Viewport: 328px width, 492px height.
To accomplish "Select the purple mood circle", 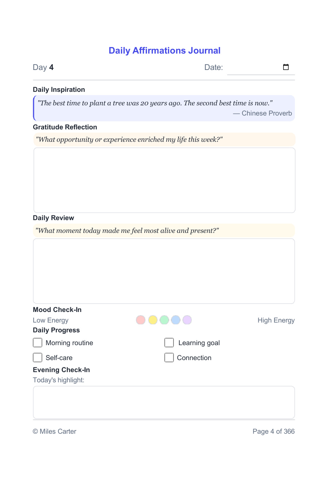I will click(187, 320).
